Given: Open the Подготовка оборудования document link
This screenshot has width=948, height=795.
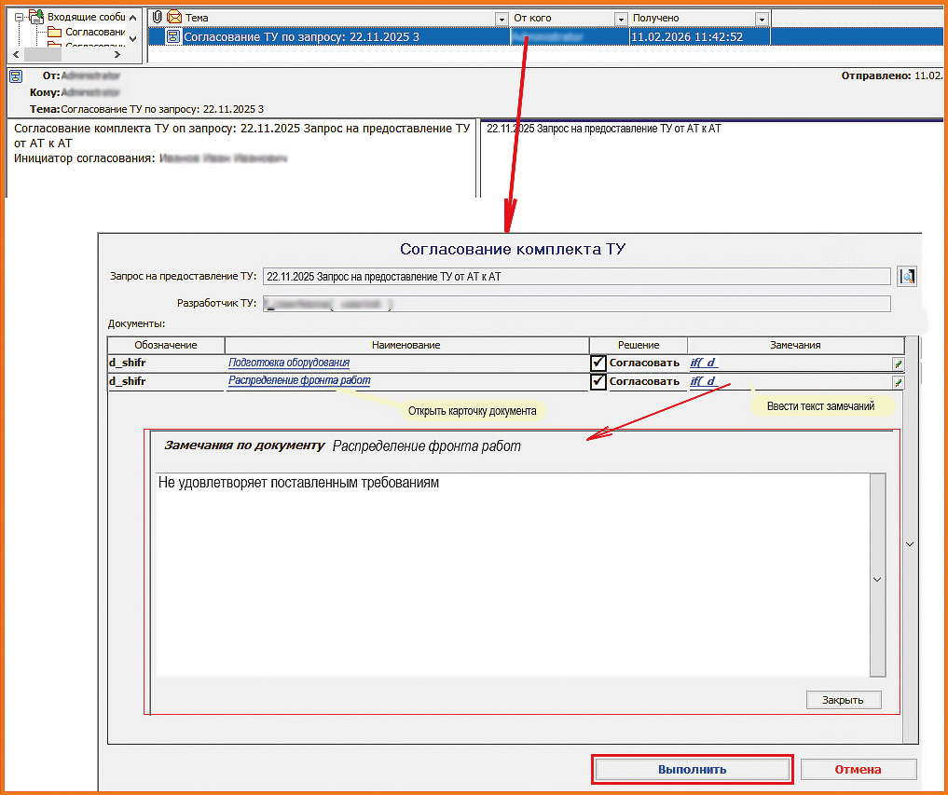Looking at the screenshot, I should pyautogui.click(x=289, y=363).
